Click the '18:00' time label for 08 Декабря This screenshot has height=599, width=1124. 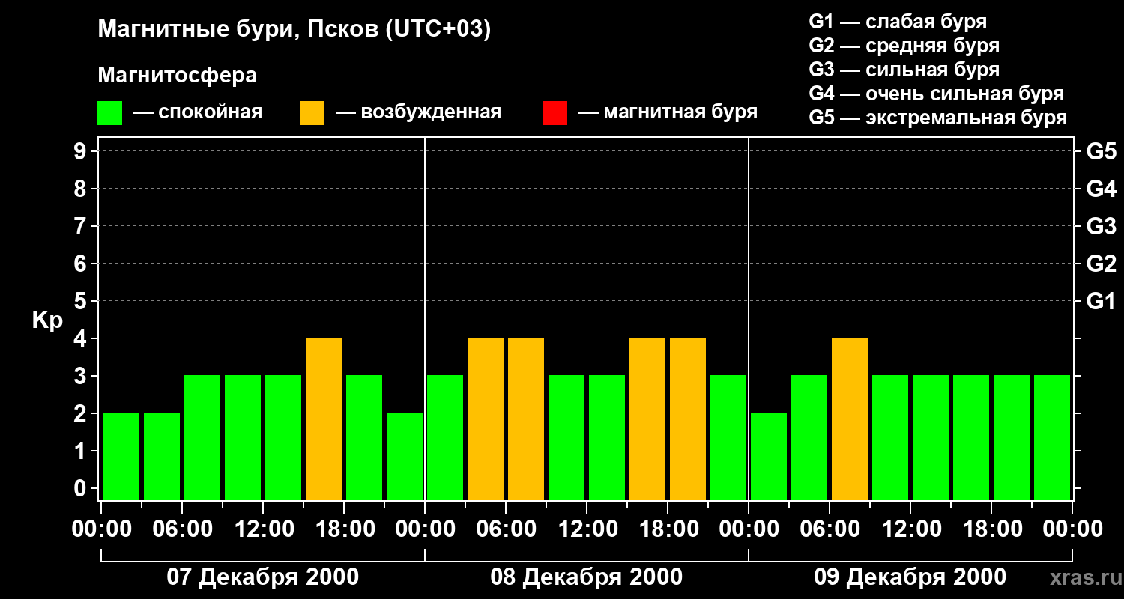668,529
